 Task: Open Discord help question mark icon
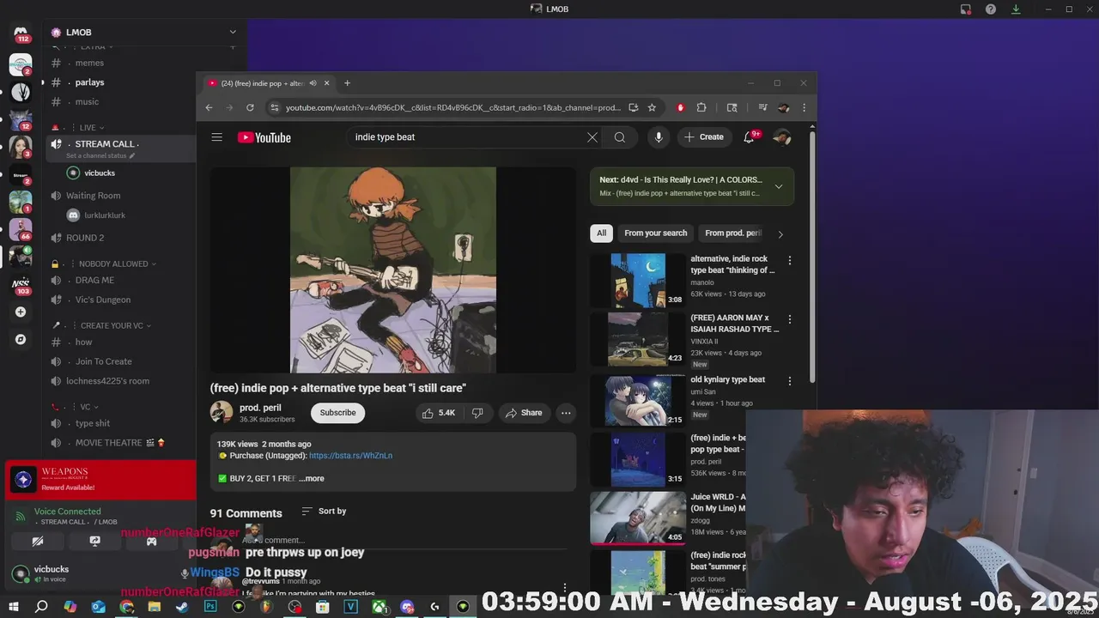(991, 9)
